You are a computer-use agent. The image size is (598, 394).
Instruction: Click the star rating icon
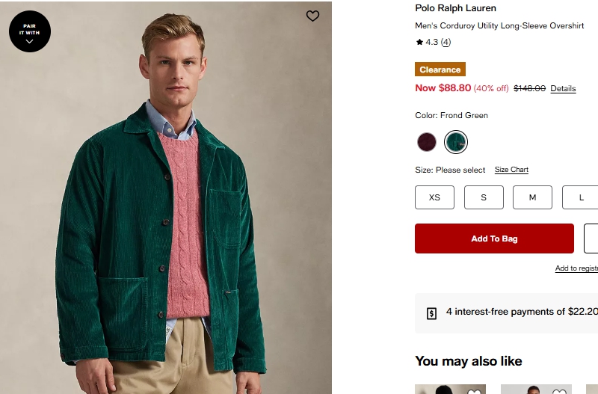(419, 43)
